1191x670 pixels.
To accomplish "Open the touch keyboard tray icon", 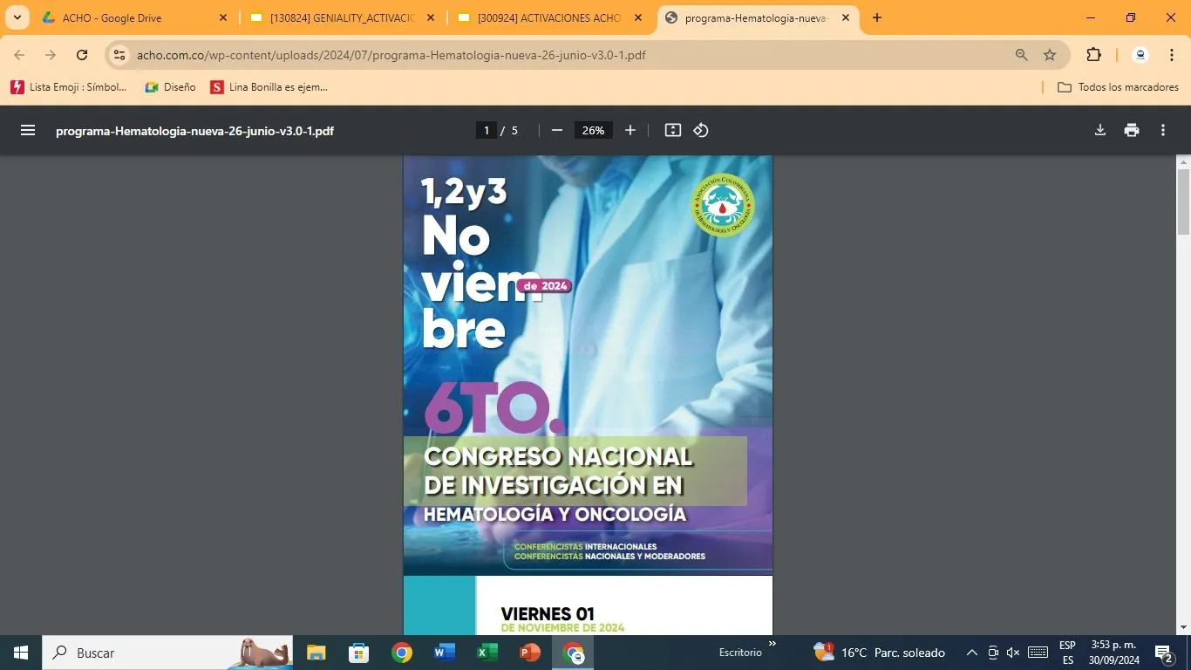I will 1038,653.
